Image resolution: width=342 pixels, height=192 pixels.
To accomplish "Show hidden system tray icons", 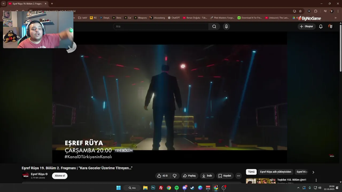I will point(298,188).
